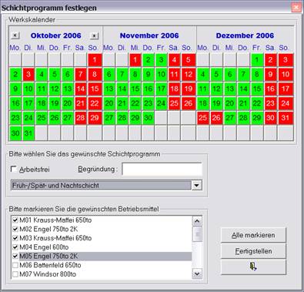
Task: Select December 31 in calendar
Action: [286, 118]
